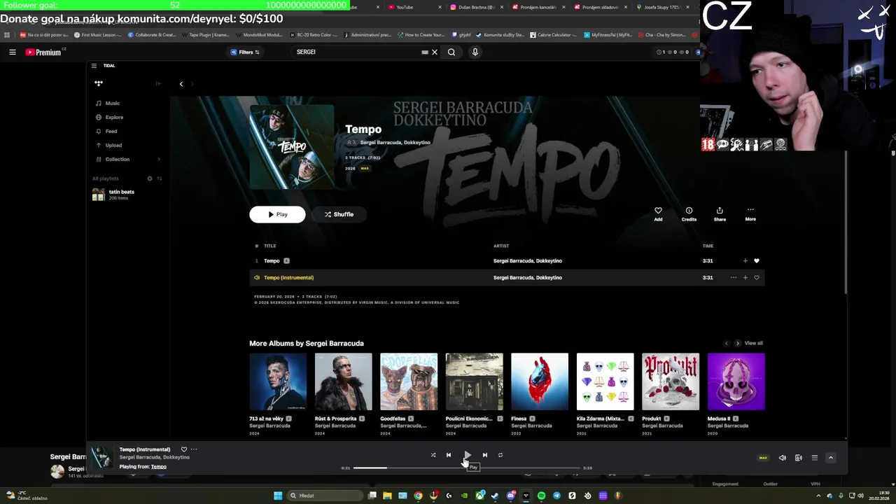This screenshot has height=504, width=896.
Task: Open sound output device selector
Action: click(798, 458)
